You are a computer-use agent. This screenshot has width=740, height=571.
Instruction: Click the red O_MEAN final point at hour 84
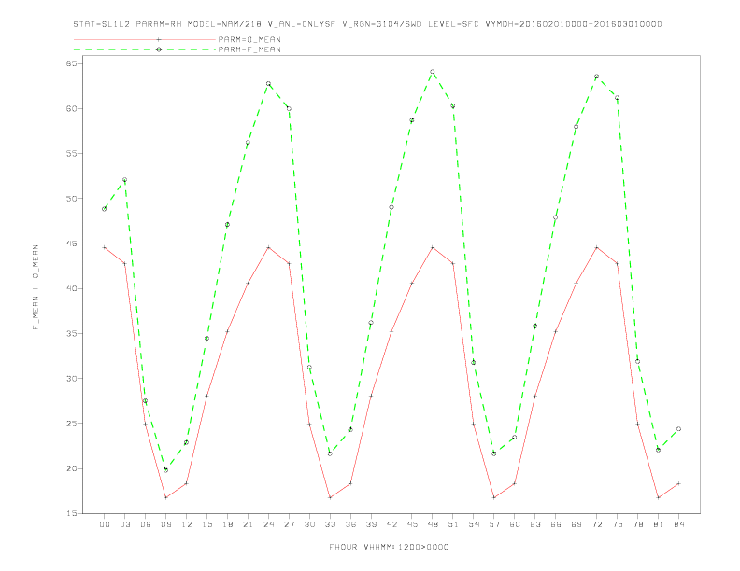[x=678, y=483]
